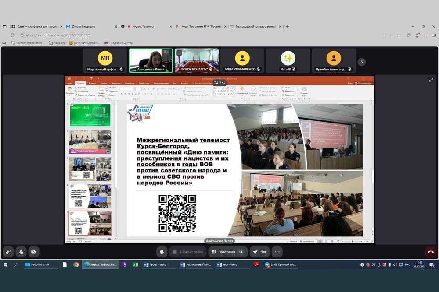This screenshot has height=292, width=439.
Task: End the call with red phone button
Action: pyautogui.click(x=431, y=252)
